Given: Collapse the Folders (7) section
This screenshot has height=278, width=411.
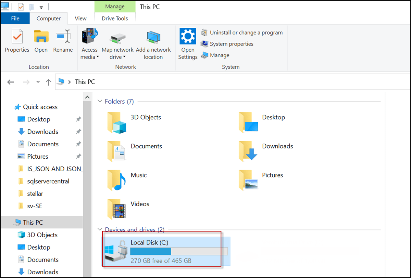Looking at the screenshot, I should tap(100, 102).
